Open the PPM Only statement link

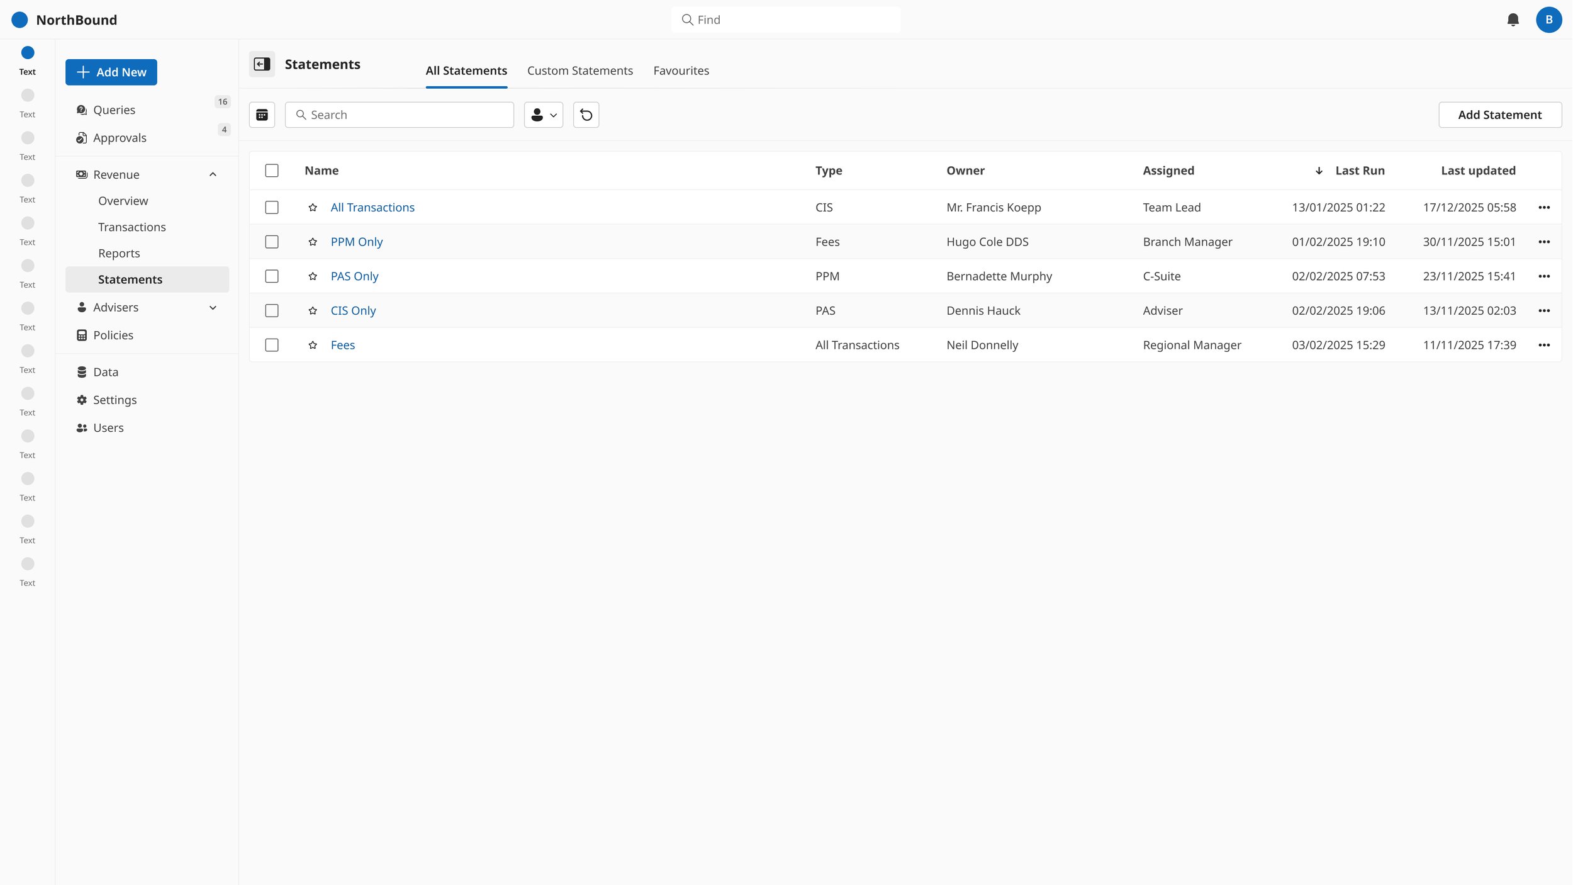[357, 242]
